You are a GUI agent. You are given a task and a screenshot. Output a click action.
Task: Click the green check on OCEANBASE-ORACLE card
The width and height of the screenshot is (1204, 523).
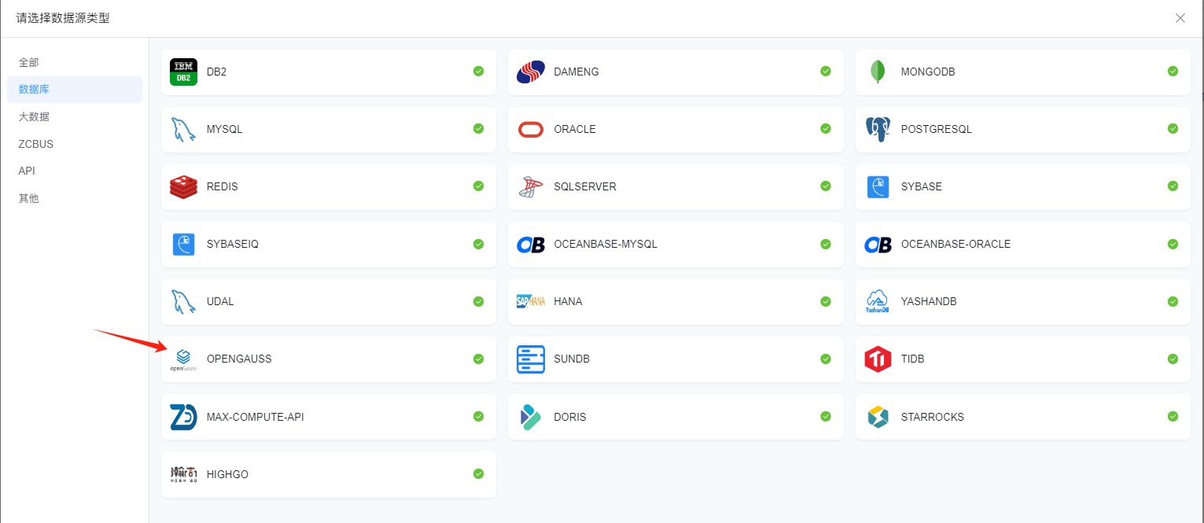point(1173,244)
